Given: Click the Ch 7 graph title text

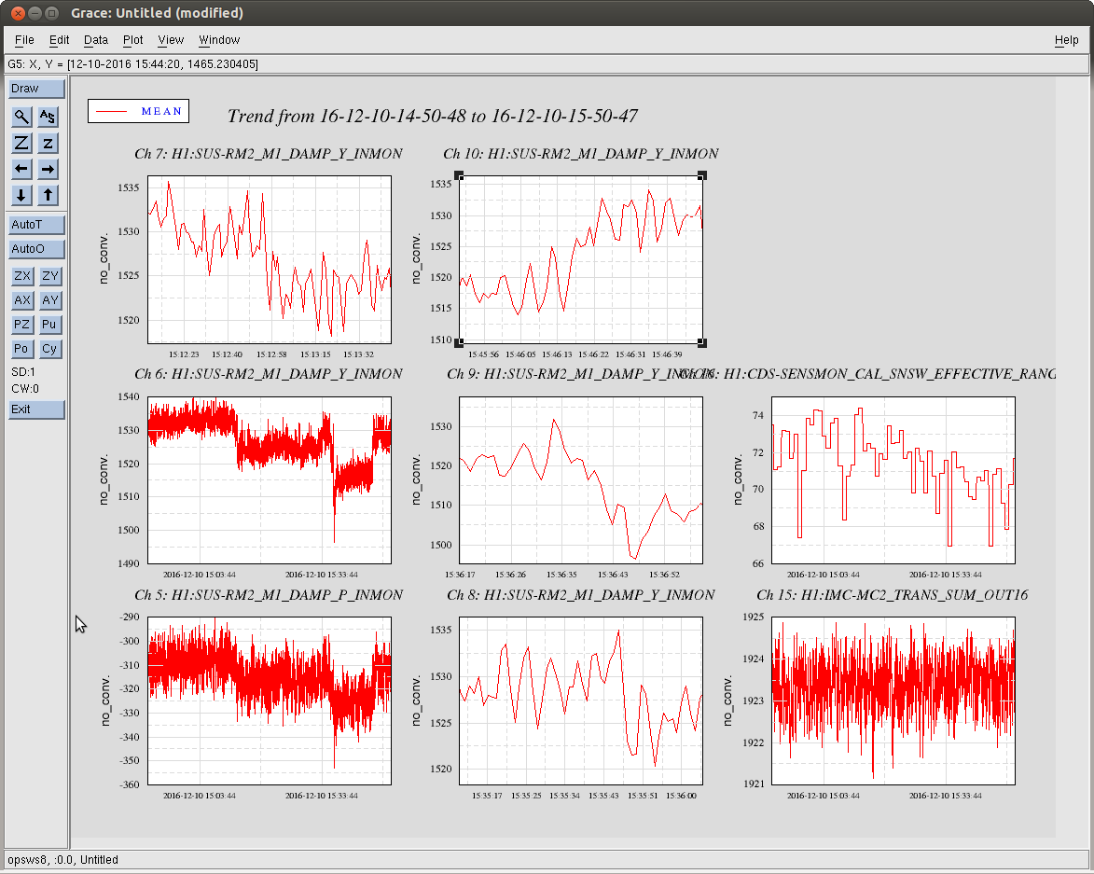Looking at the screenshot, I should click(x=269, y=154).
